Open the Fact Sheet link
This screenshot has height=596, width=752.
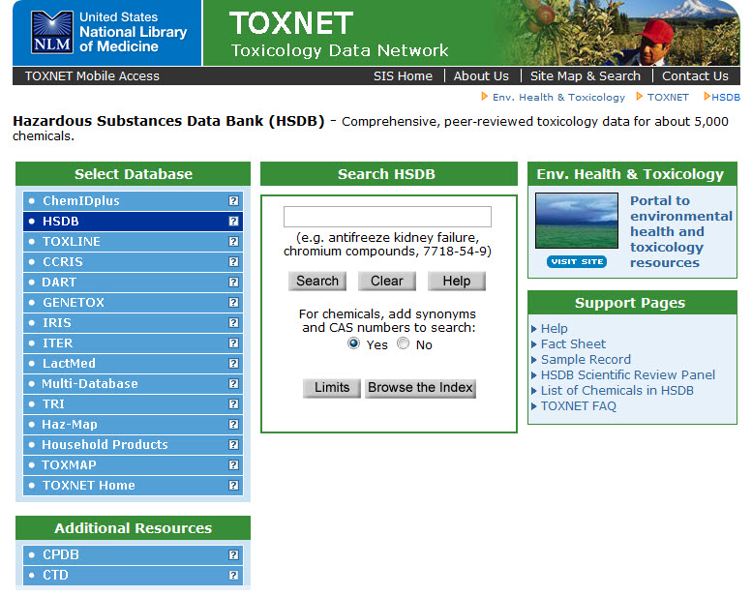573,344
